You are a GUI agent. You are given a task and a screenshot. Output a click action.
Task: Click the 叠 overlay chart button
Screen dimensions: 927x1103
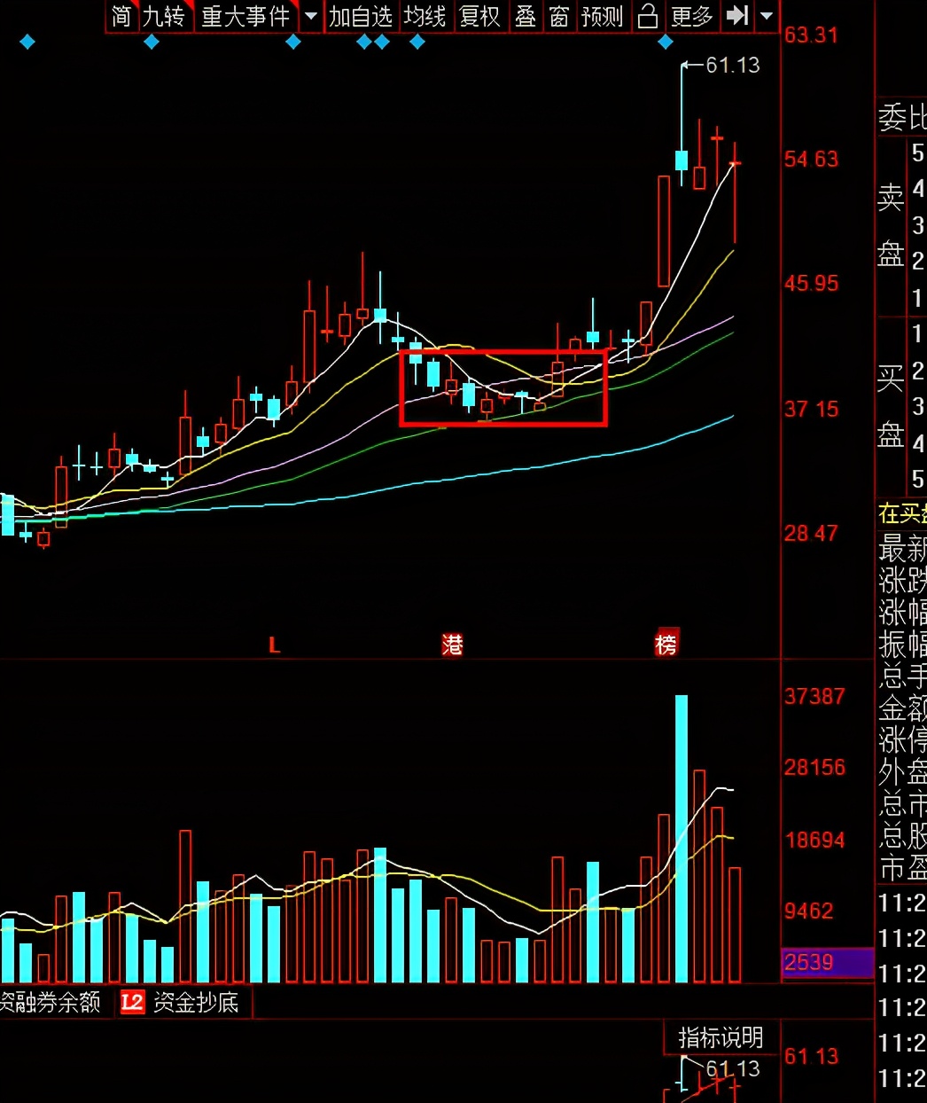pos(526,16)
